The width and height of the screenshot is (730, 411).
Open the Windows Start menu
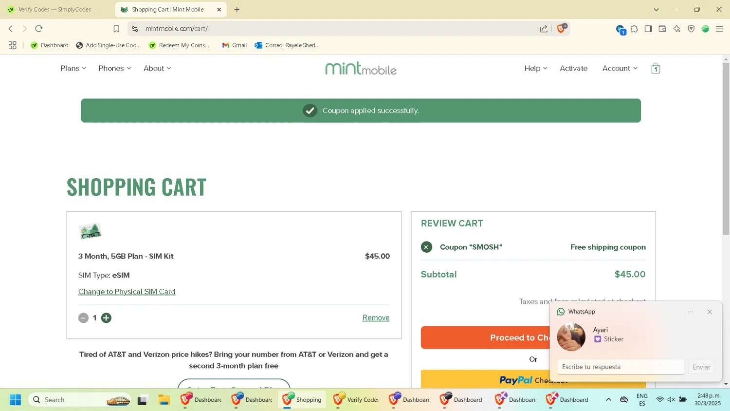[x=15, y=400]
